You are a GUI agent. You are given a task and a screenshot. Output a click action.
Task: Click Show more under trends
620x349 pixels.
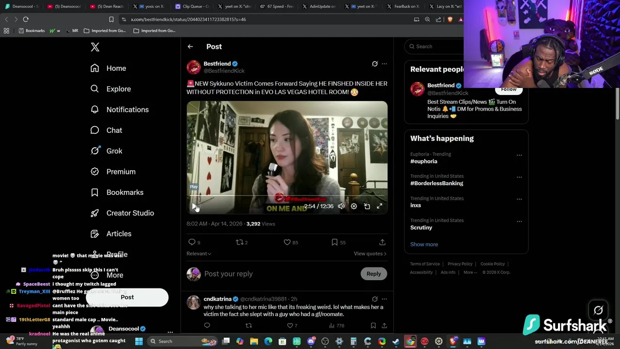click(424, 244)
